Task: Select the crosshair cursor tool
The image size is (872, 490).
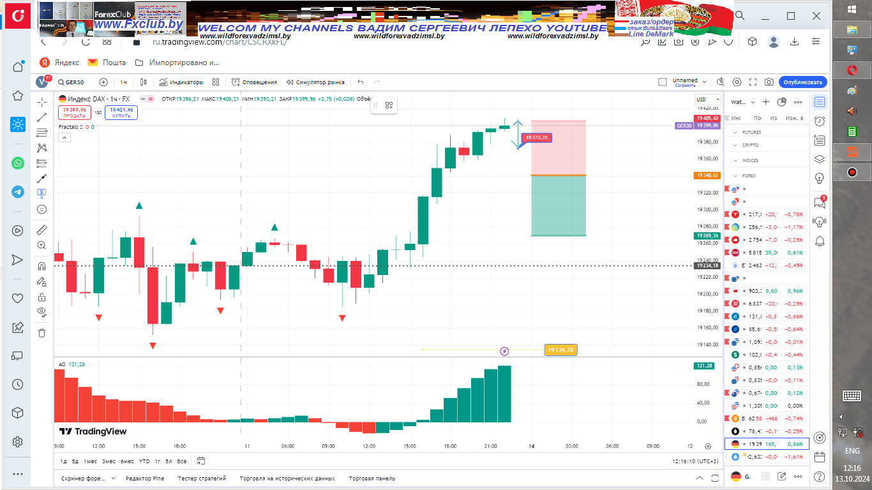Action: pos(42,101)
